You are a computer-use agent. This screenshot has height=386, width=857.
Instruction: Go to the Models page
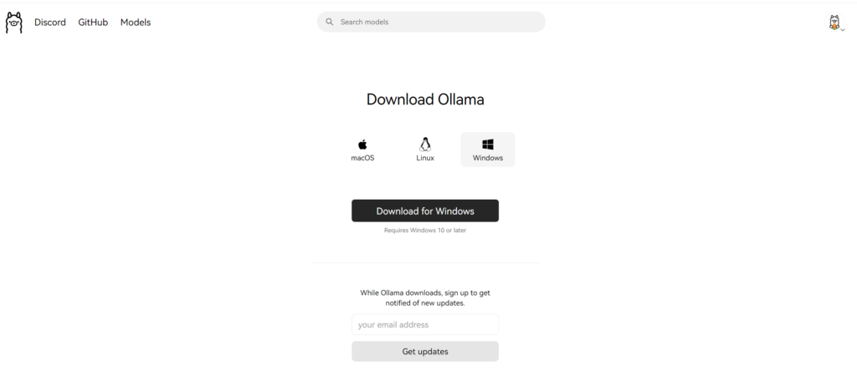click(x=136, y=23)
